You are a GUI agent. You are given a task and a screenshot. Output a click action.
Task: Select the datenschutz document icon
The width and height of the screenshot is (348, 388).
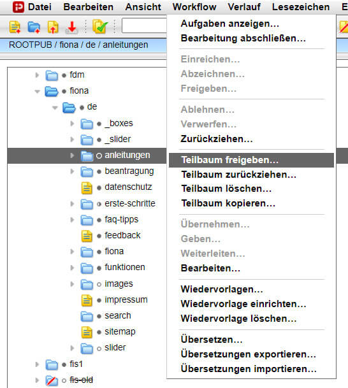tap(87, 187)
